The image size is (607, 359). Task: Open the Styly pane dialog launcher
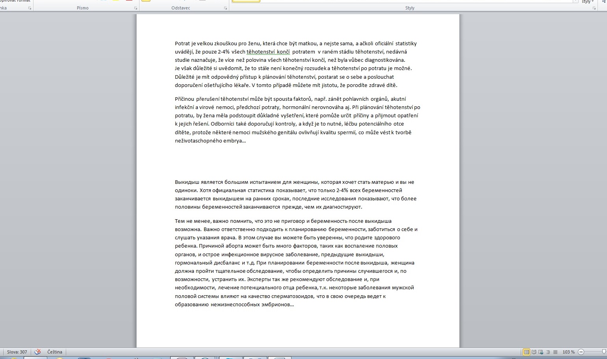coord(594,8)
